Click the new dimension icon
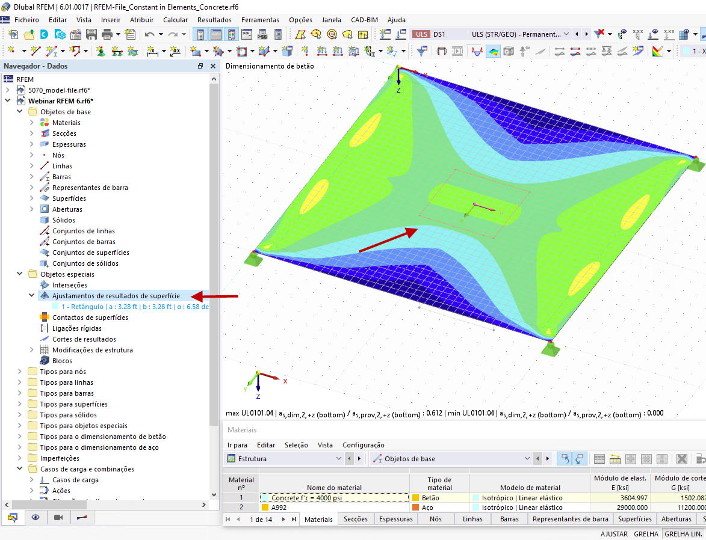 pyautogui.click(x=153, y=51)
